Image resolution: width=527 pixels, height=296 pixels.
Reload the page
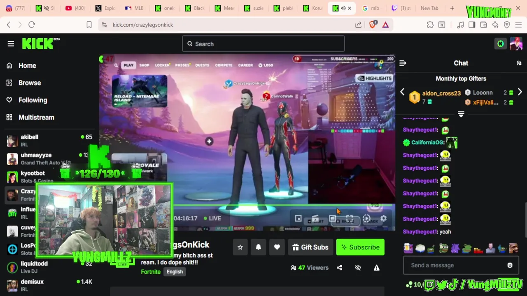click(x=32, y=25)
